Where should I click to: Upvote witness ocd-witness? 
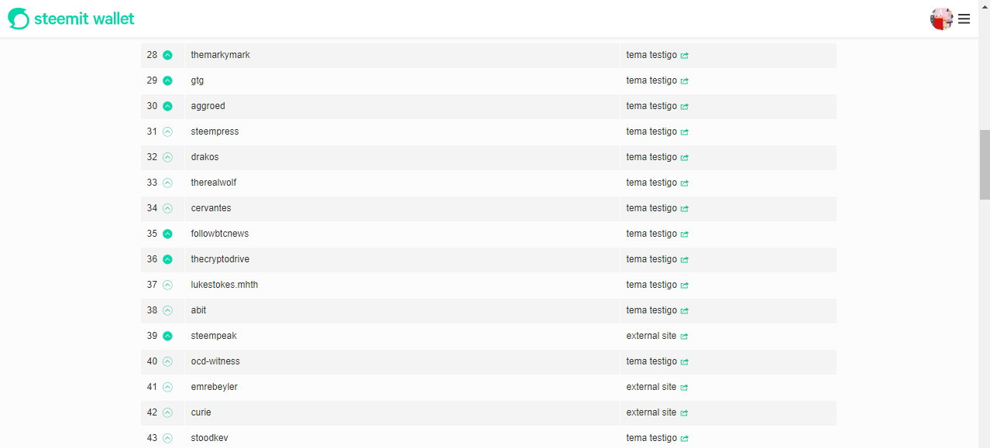[167, 361]
